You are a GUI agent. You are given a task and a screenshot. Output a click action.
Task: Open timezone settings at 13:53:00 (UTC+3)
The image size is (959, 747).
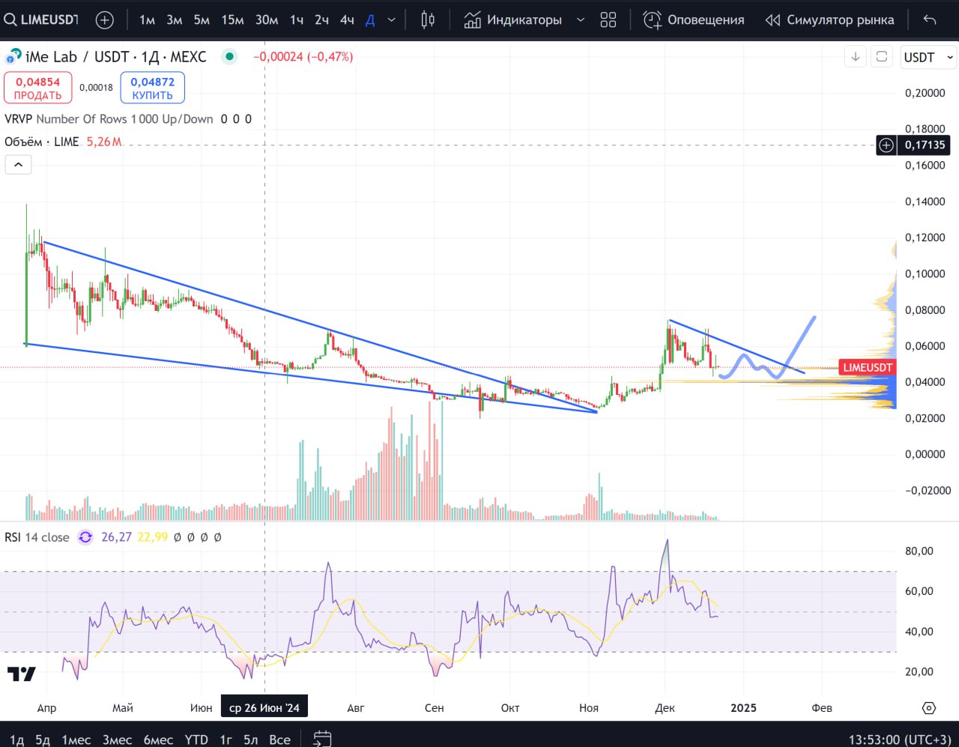pos(900,740)
